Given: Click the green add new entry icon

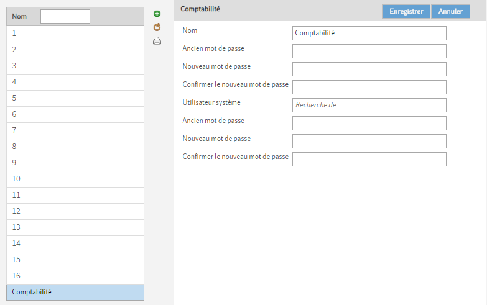Looking at the screenshot, I should 157,14.
